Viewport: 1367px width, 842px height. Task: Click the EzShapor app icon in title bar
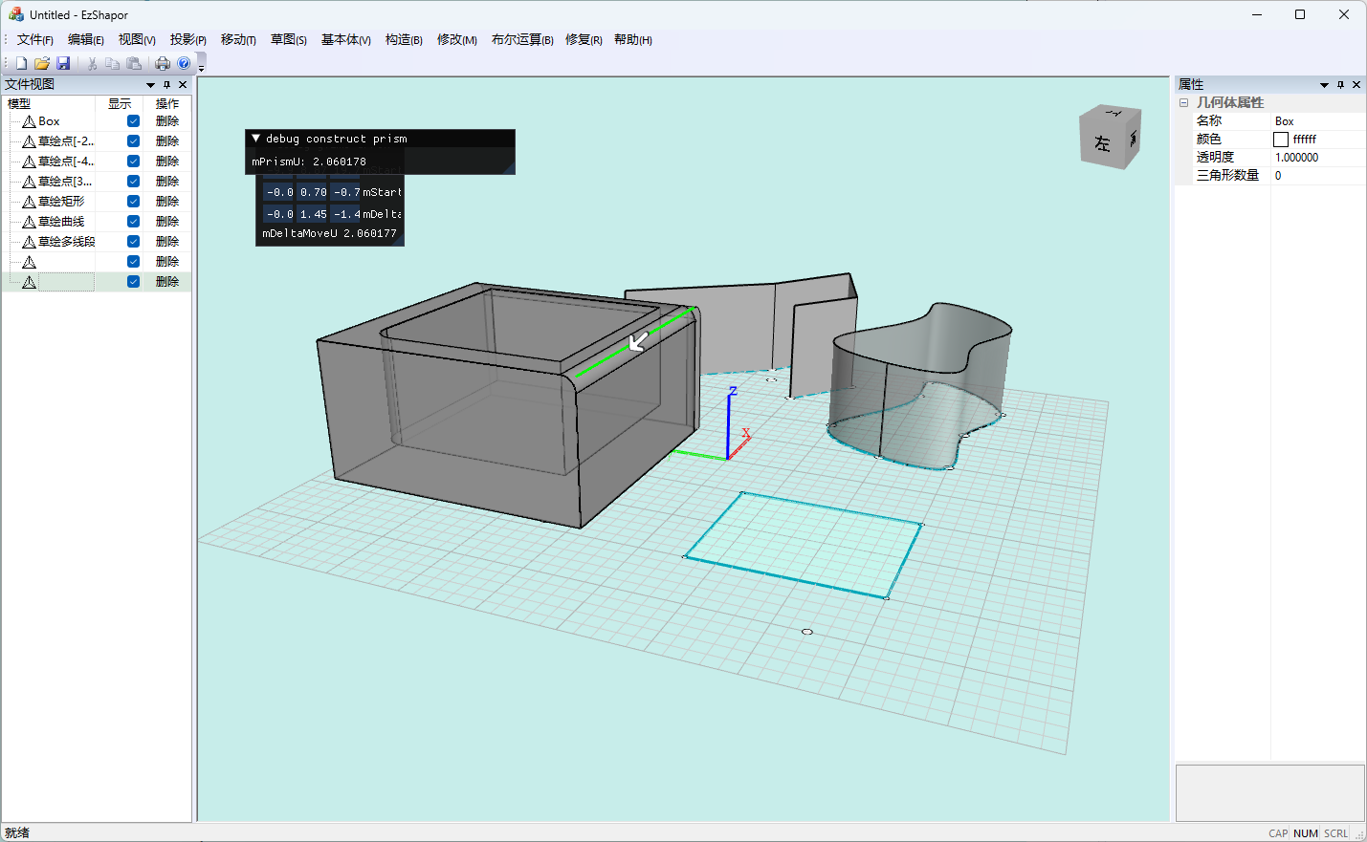pyautogui.click(x=15, y=14)
